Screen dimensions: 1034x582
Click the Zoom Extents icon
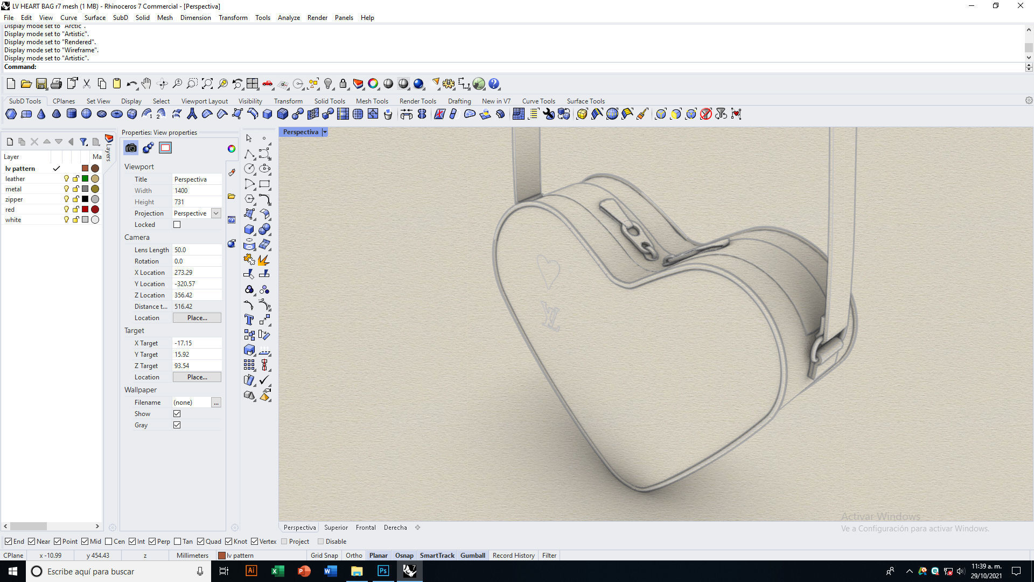coord(207,84)
